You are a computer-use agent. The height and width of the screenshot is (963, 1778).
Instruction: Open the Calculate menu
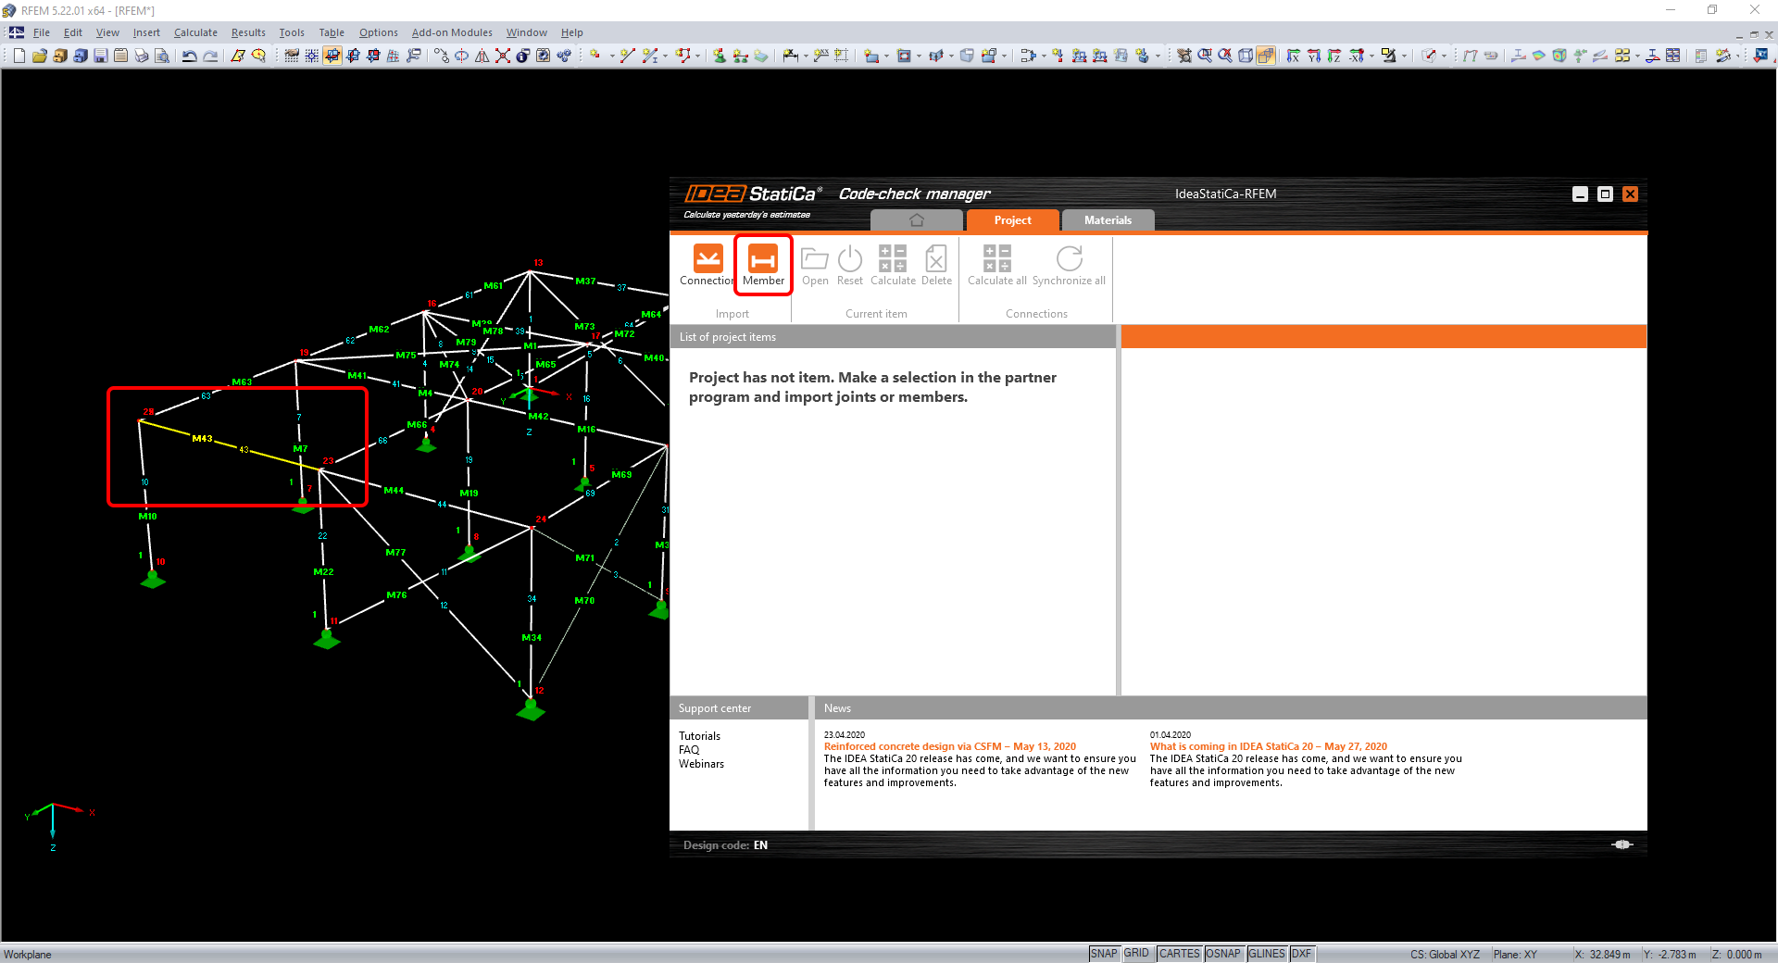(195, 32)
